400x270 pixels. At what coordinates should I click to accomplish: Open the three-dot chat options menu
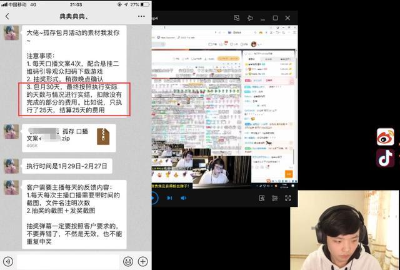click(141, 16)
